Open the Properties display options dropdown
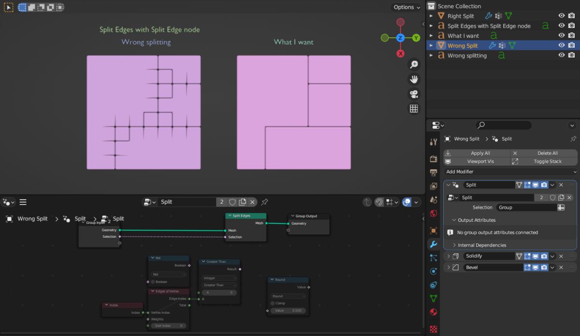The height and width of the screenshot is (336, 580). 572,125
